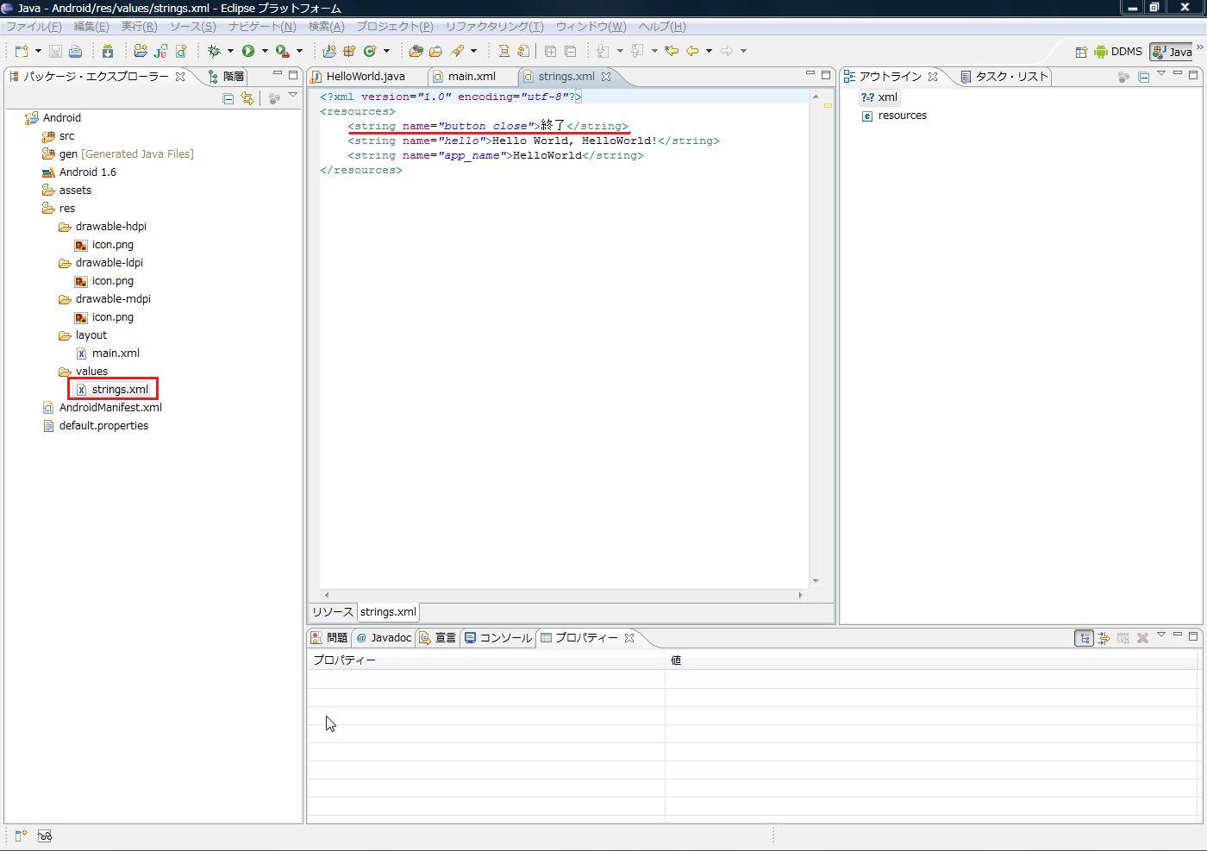Switch to the タスク・リスト tab
Image resolution: width=1207 pixels, height=851 pixels.
point(1004,76)
